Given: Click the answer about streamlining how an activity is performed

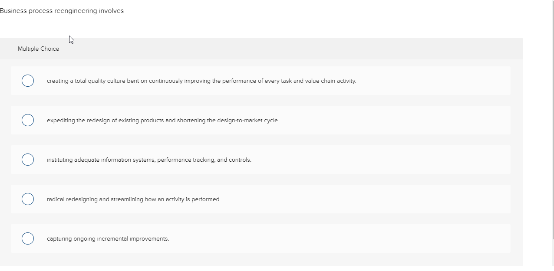Looking at the screenshot, I should click(133, 199).
